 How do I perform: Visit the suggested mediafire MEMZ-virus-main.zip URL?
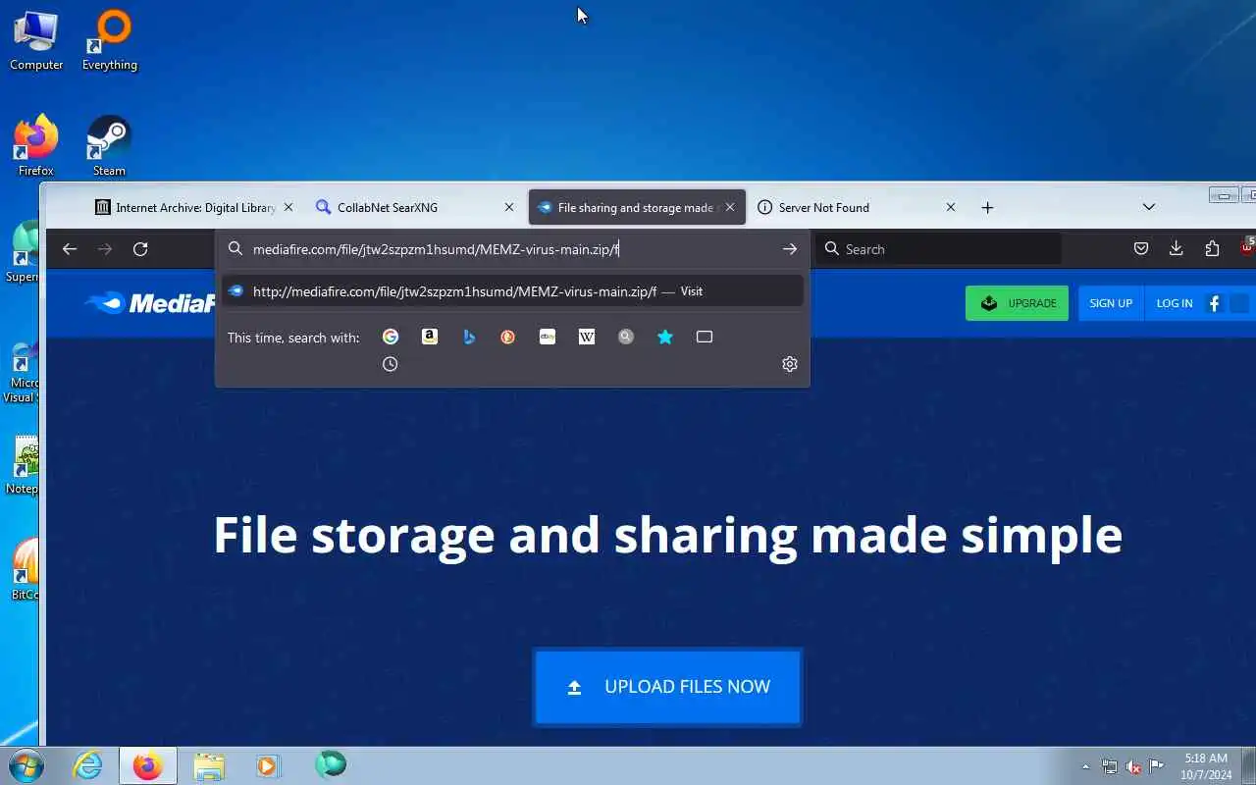512,291
